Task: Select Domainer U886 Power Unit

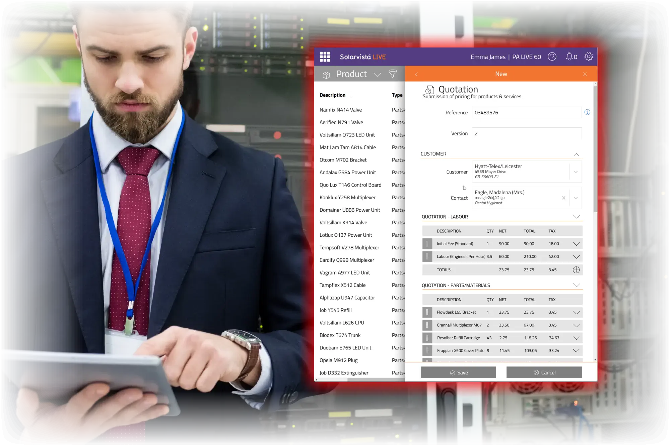Action: (350, 210)
